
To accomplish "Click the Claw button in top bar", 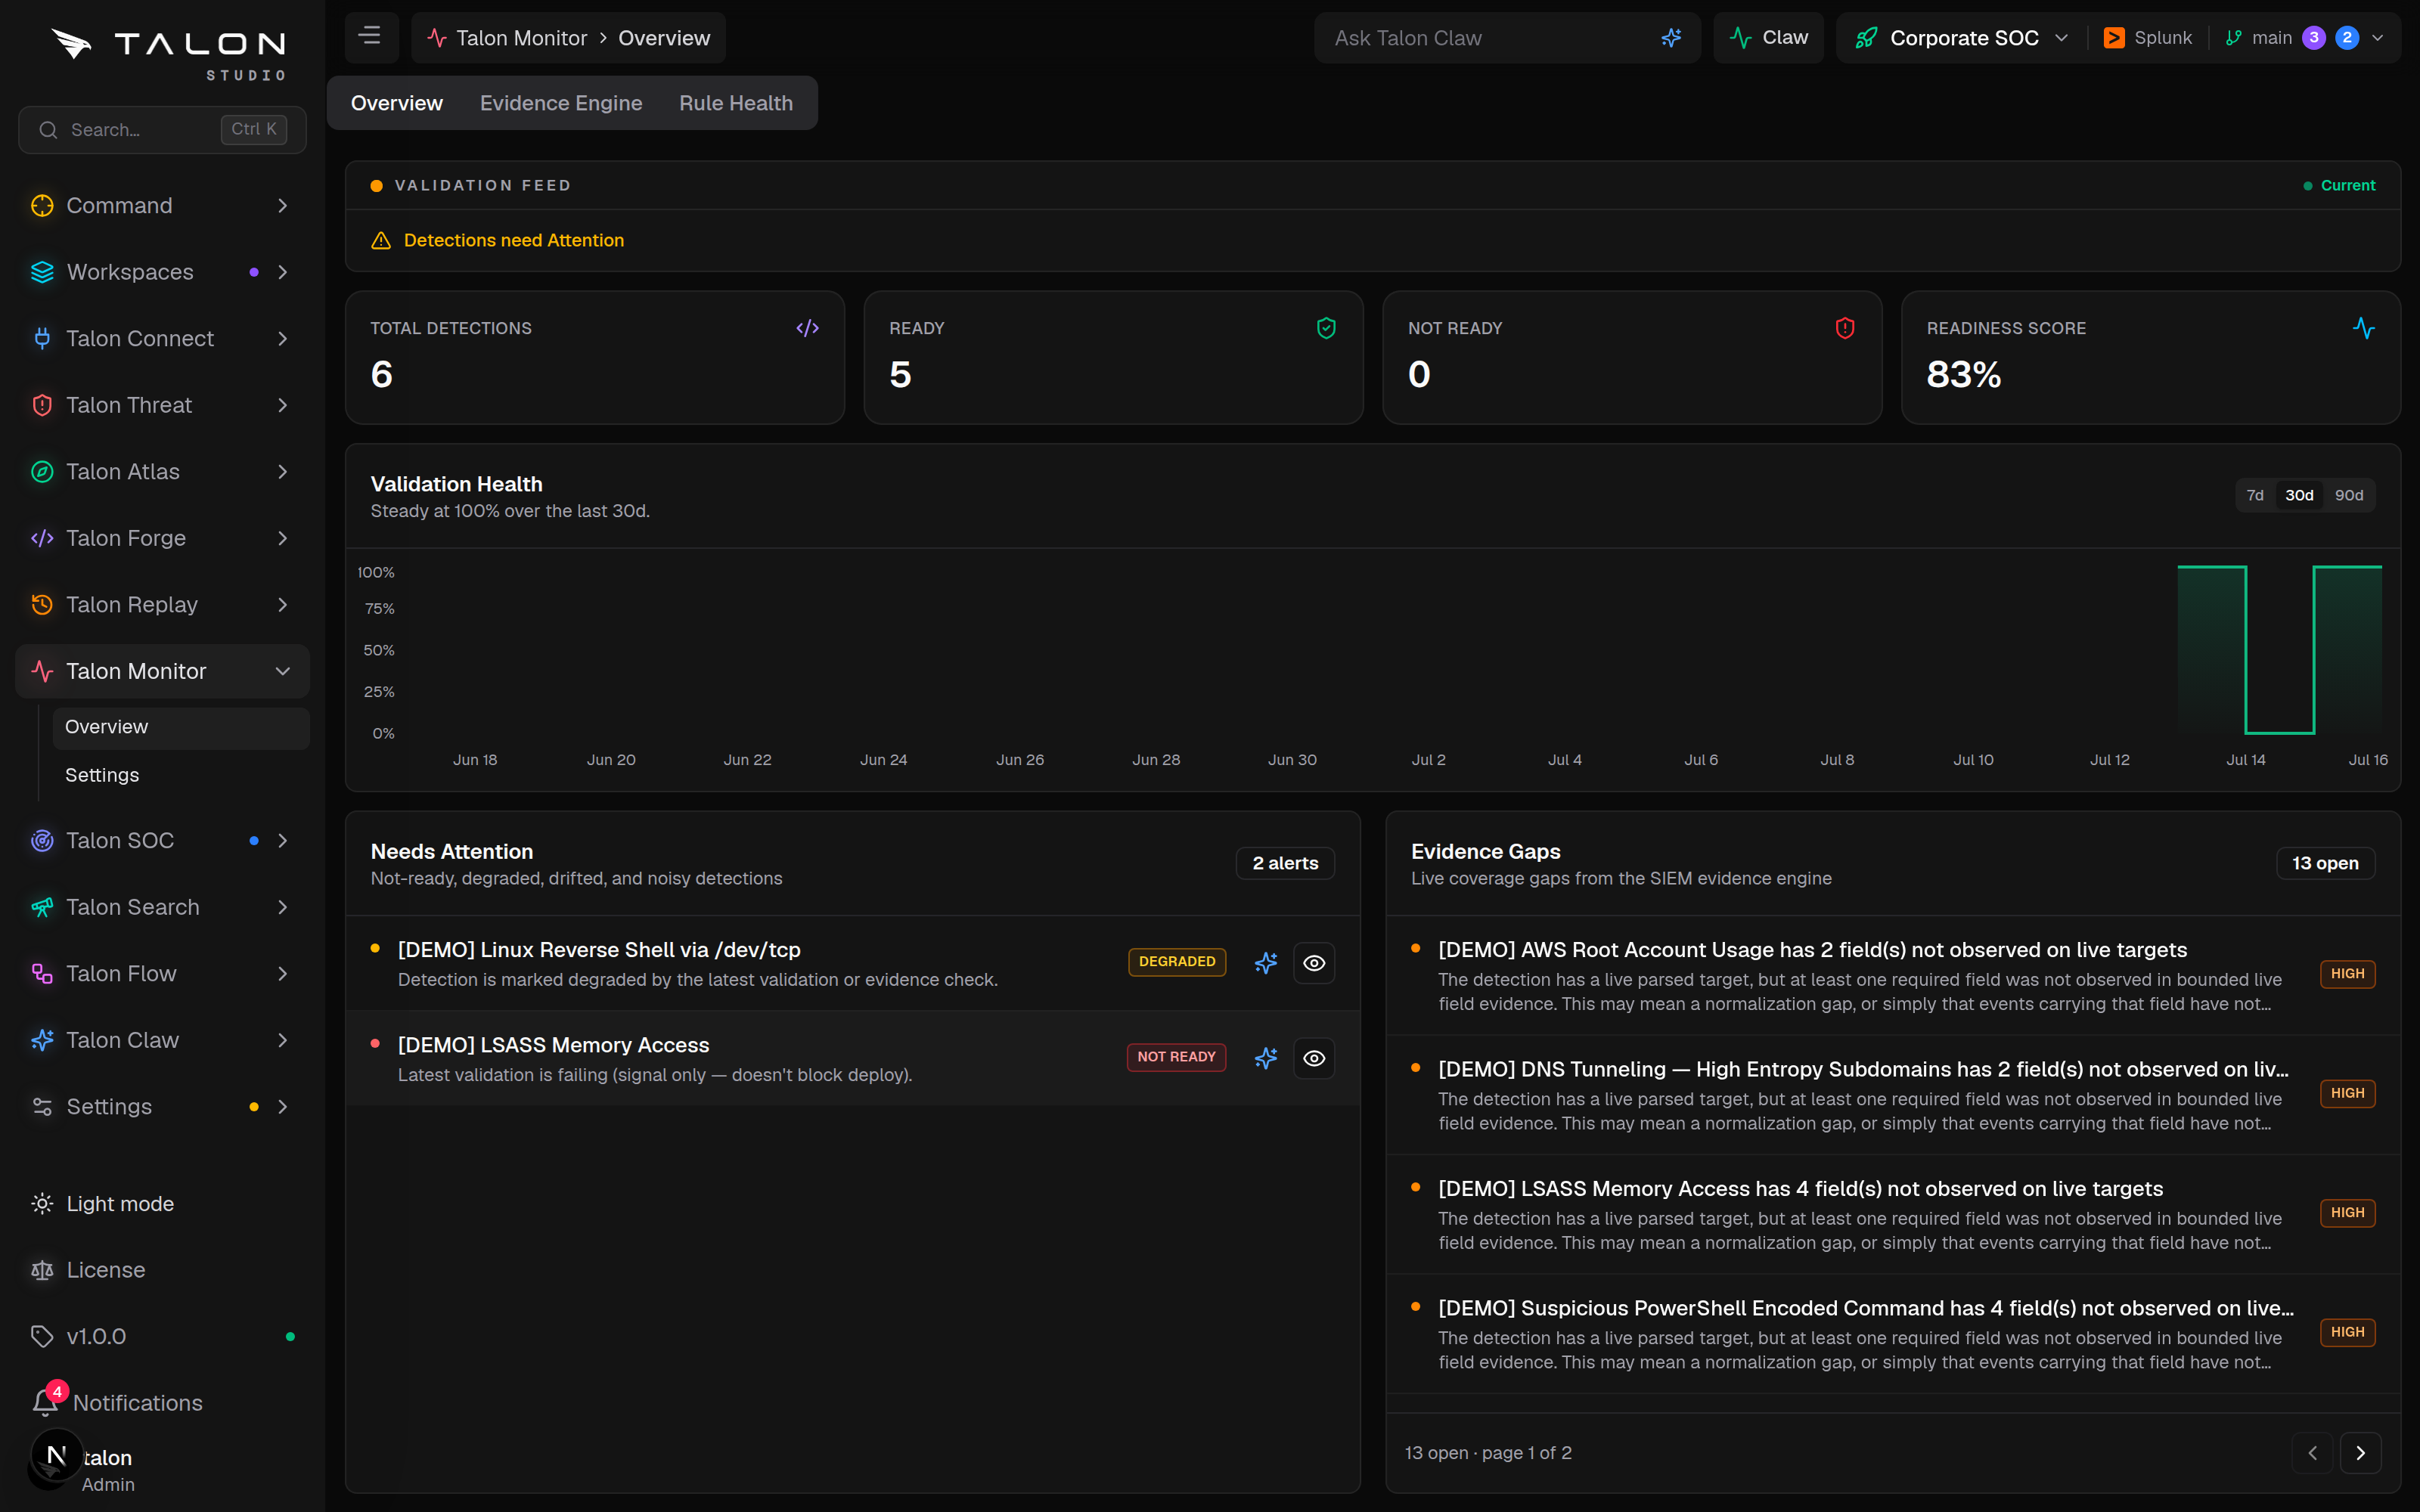I will point(1768,38).
